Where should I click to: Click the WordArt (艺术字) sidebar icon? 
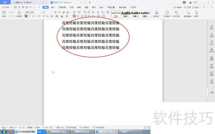(x=212, y=50)
